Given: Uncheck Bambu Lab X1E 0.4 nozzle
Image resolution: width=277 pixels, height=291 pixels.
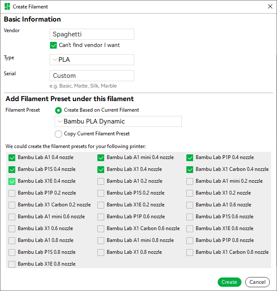Looking at the screenshot, I should pyautogui.click(x=12, y=181).
